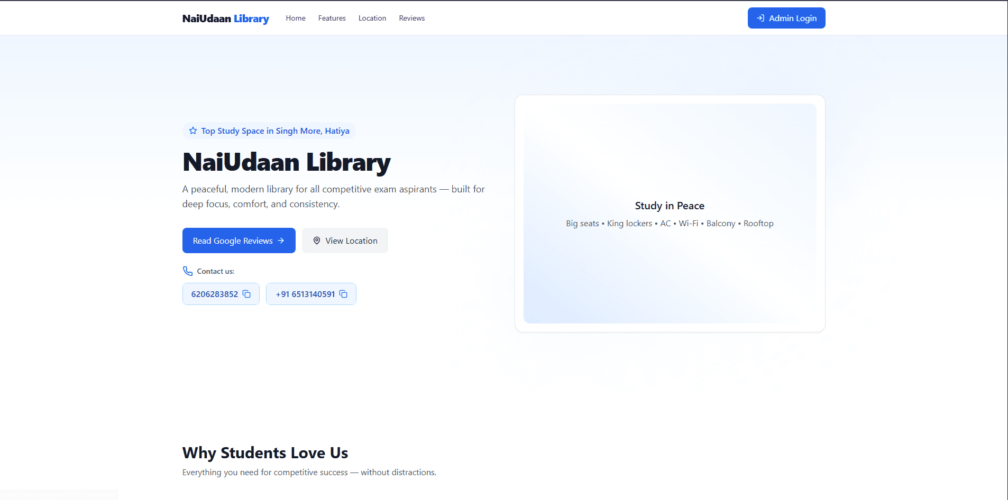Open the Features navigation item

point(332,18)
